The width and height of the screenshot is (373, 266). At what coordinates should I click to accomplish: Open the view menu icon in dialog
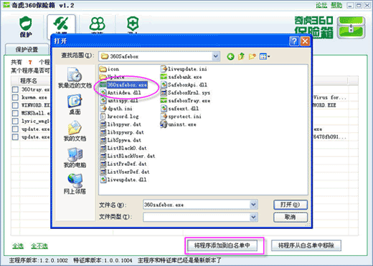click(265, 56)
